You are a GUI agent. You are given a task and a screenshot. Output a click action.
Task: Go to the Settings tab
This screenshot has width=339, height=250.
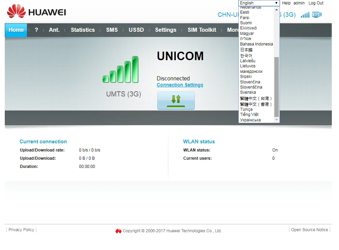[x=166, y=30]
